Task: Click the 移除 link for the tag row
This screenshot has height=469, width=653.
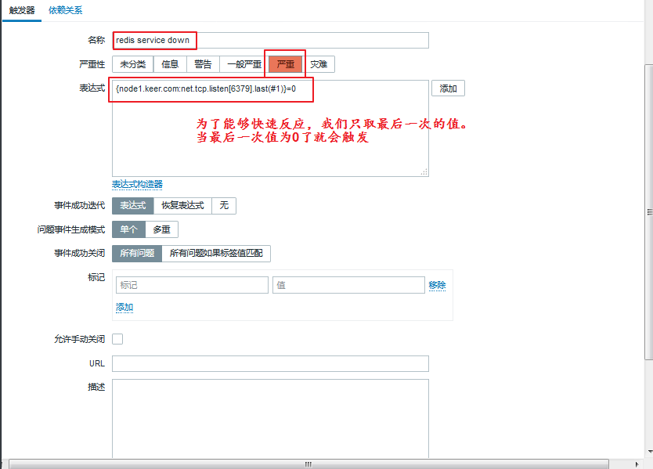Action: [x=437, y=285]
